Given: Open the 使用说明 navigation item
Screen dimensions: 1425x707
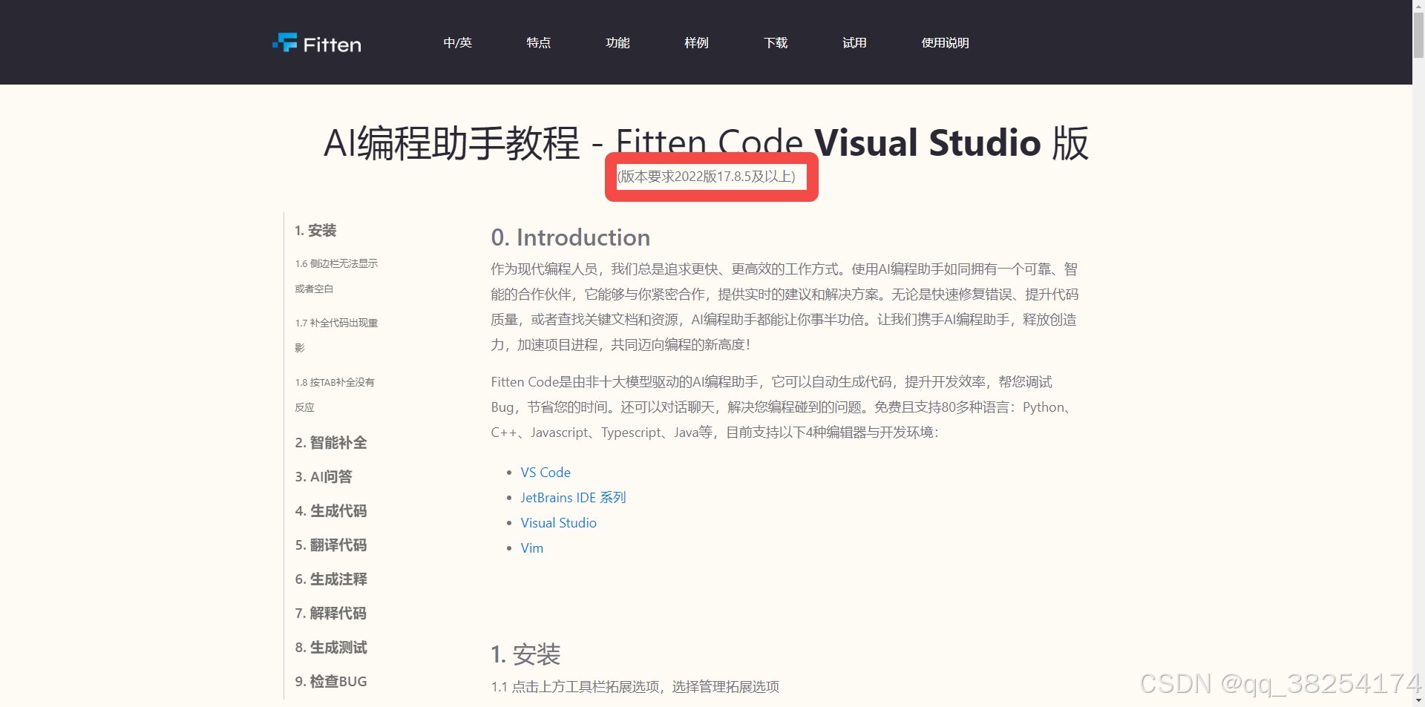Looking at the screenshot, I should [x=944, y=42].
